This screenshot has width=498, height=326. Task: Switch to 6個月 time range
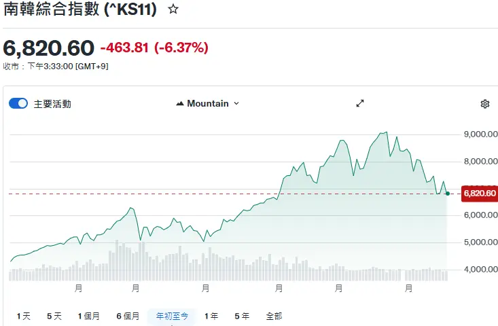tap(128, 316)
